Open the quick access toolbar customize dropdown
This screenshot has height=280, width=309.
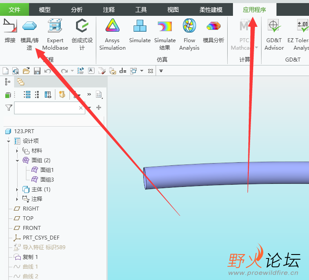pos(161,71)
